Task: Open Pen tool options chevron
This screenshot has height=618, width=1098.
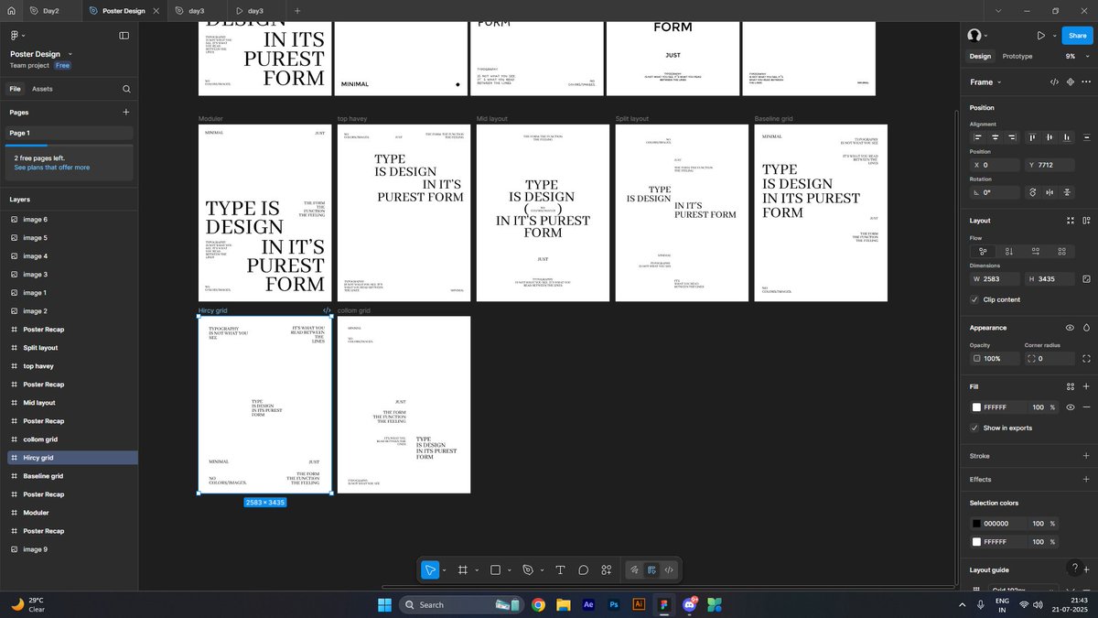Action: 542,570
